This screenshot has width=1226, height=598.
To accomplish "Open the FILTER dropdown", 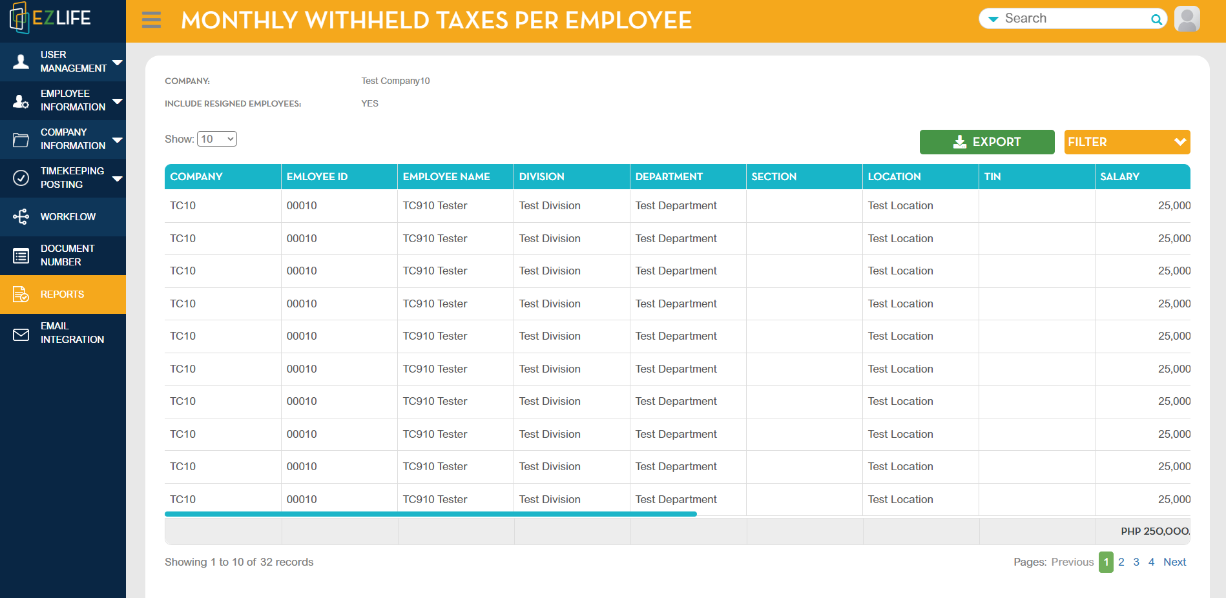I will click(1127, 142).
